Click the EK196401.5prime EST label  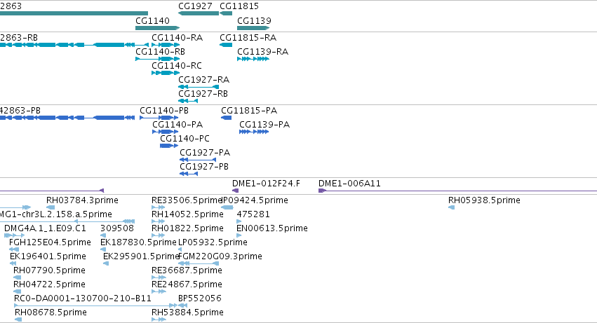(x=48, y=256)
